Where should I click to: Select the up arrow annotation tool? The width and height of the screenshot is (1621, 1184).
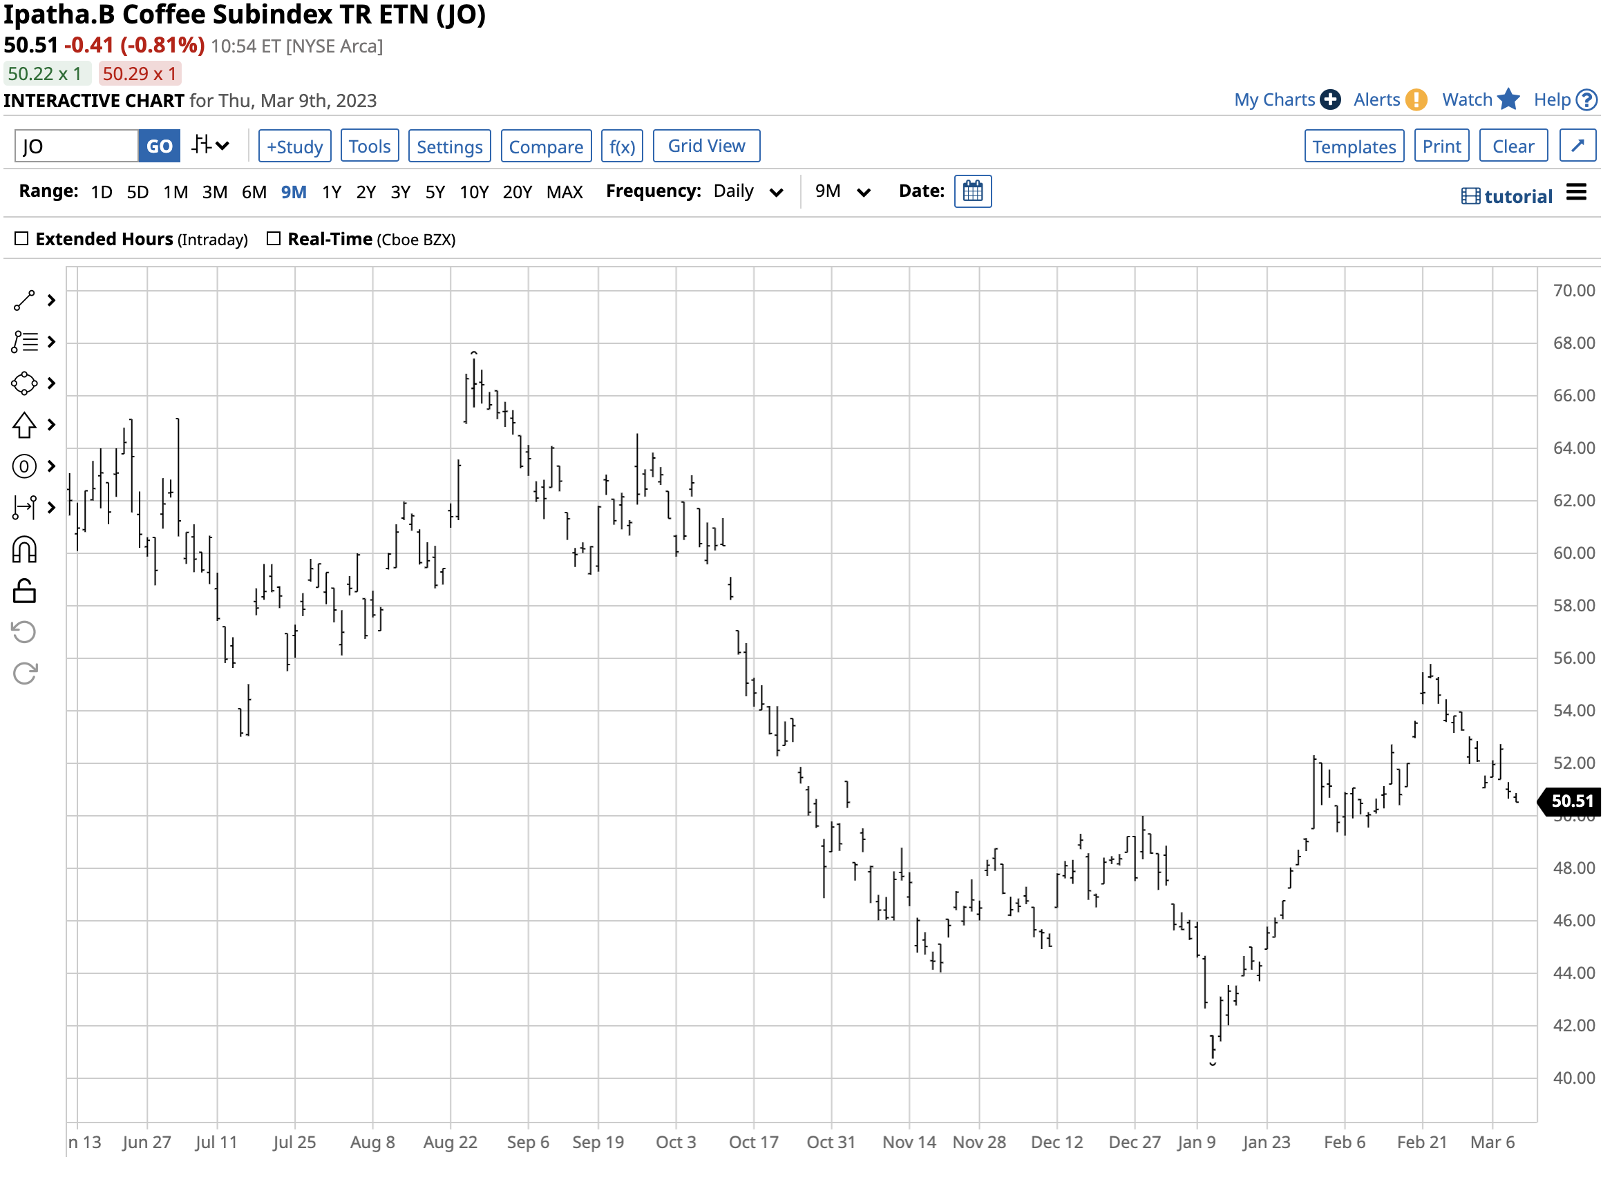tap(23, 426)
